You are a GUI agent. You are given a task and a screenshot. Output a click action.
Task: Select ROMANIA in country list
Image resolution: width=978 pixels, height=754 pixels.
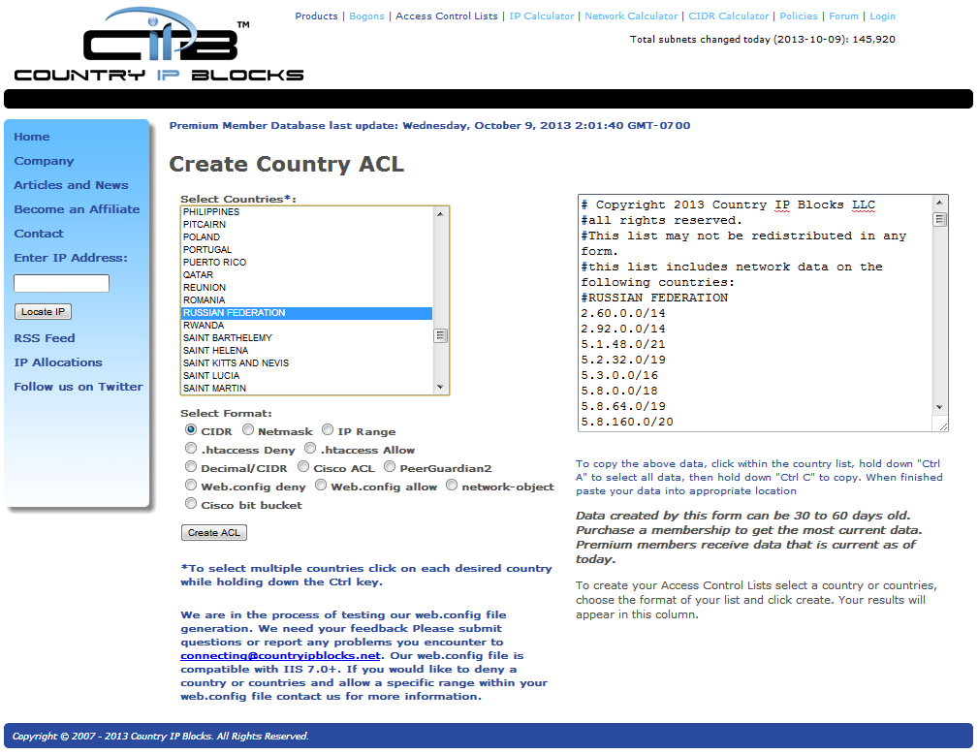307,300
